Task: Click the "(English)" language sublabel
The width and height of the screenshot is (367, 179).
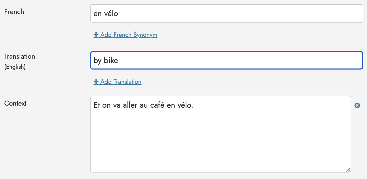Action: [15, 67]
